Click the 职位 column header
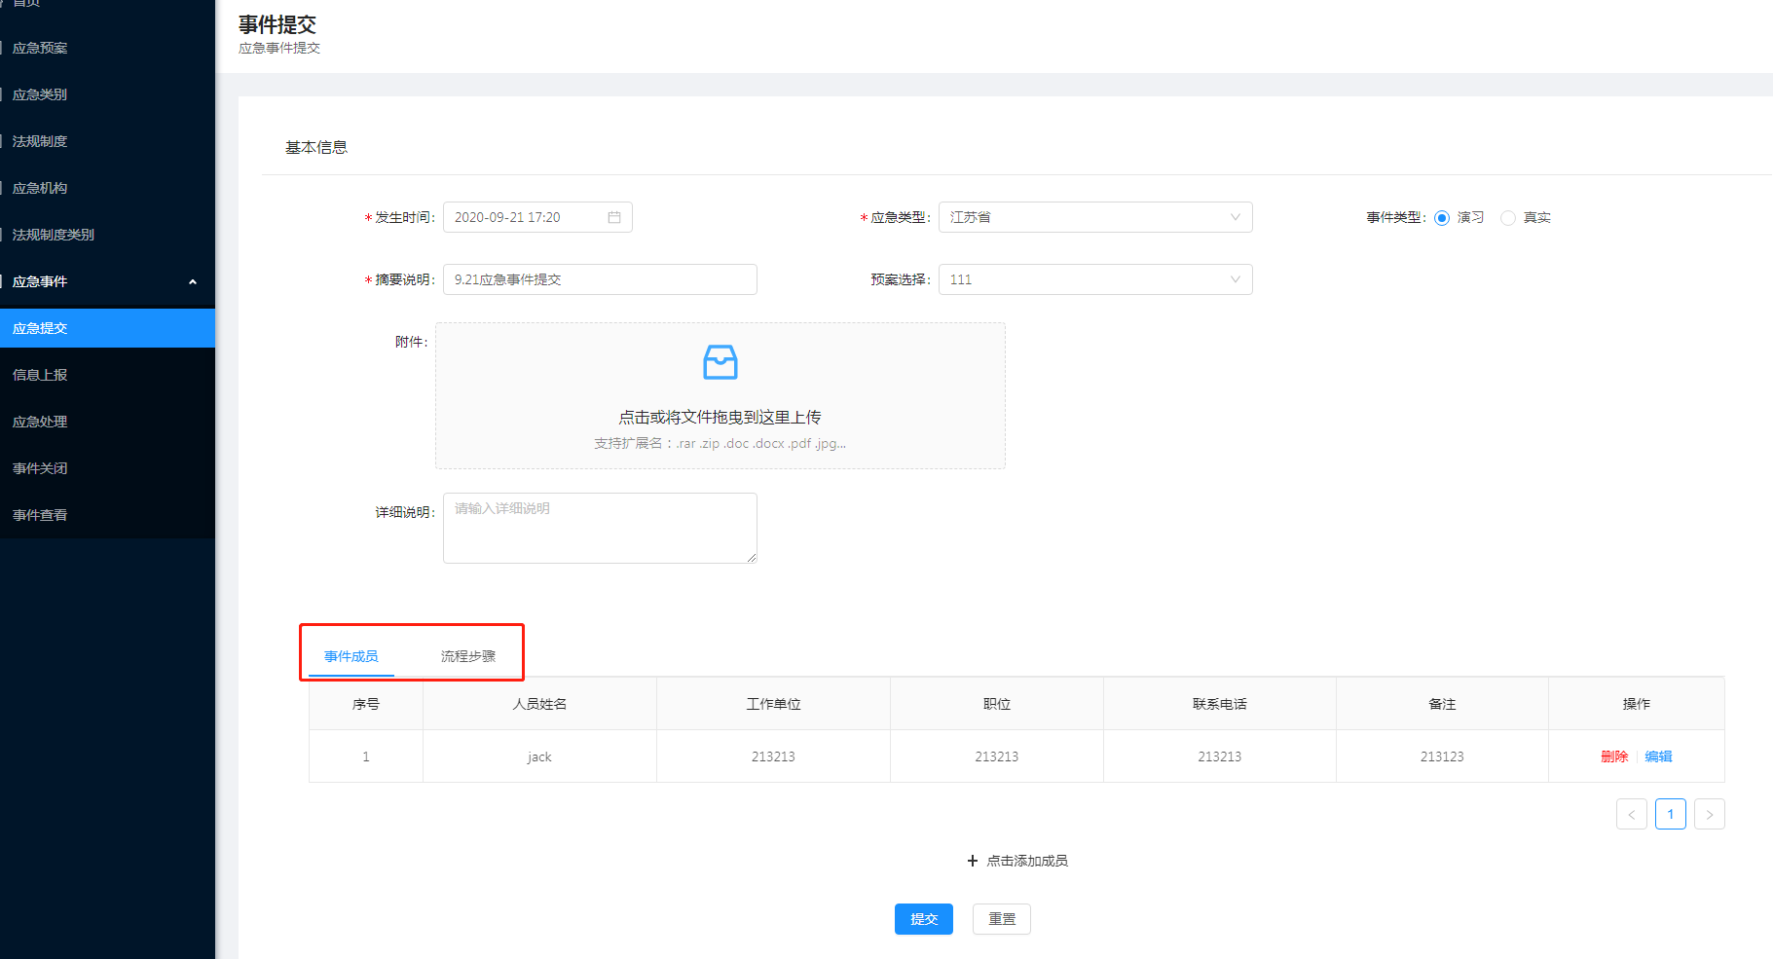The height and width of the screenshot is (959, 1773). (997, 704)
